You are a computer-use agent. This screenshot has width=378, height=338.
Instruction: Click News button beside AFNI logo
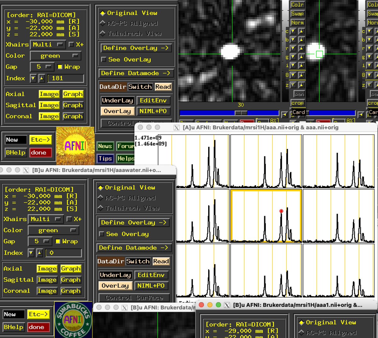(x=105, y=146)
